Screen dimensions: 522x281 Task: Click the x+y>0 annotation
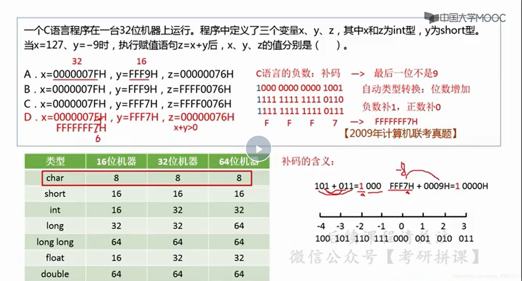point(186,127)
